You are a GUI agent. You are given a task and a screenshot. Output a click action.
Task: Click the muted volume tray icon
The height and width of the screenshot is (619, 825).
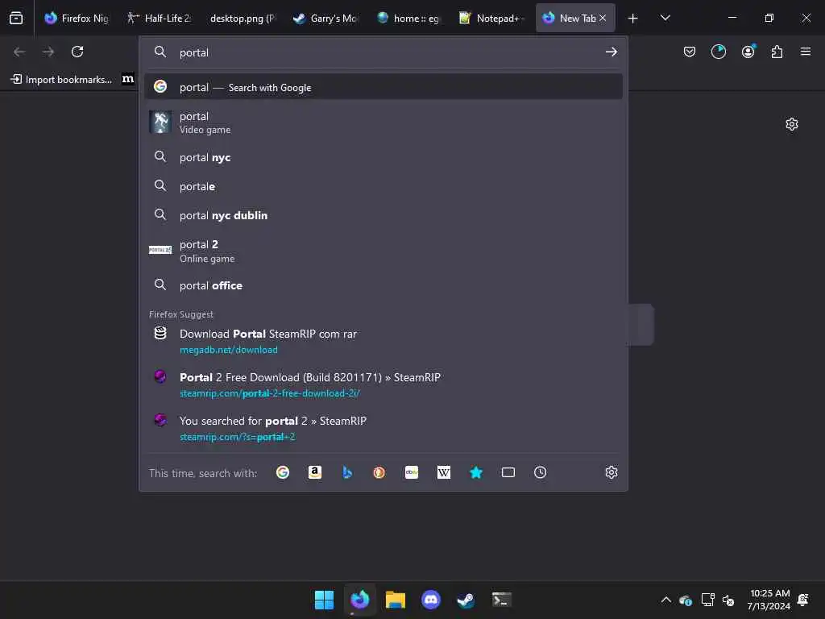pyautogui.click(x=728, y=600)
